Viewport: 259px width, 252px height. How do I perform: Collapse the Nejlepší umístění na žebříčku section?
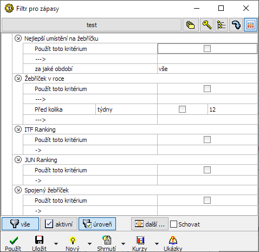18,38
